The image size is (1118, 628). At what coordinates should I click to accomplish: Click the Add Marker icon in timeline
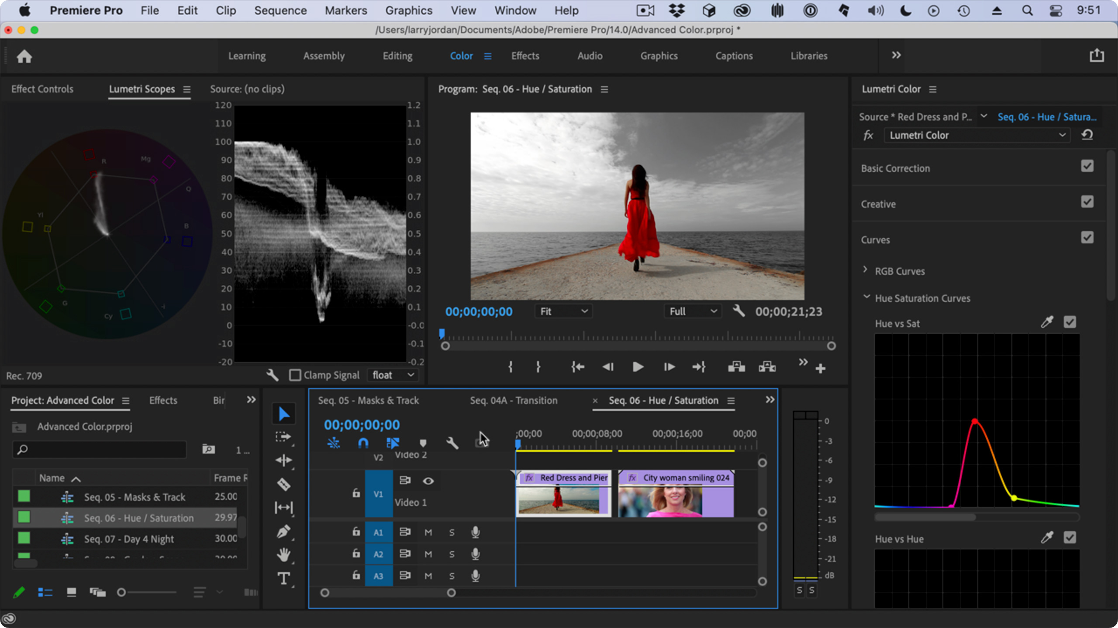(423, 443)
